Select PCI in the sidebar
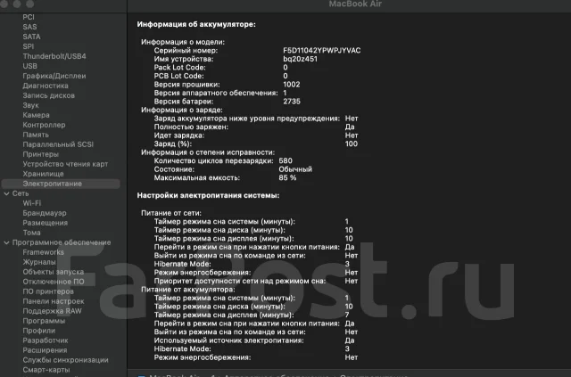Screen dimensions: 571x377 (29, 17)
